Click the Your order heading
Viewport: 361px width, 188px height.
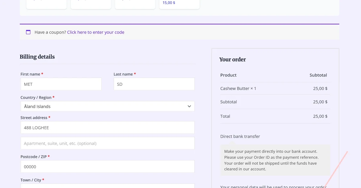coord(232,59)
